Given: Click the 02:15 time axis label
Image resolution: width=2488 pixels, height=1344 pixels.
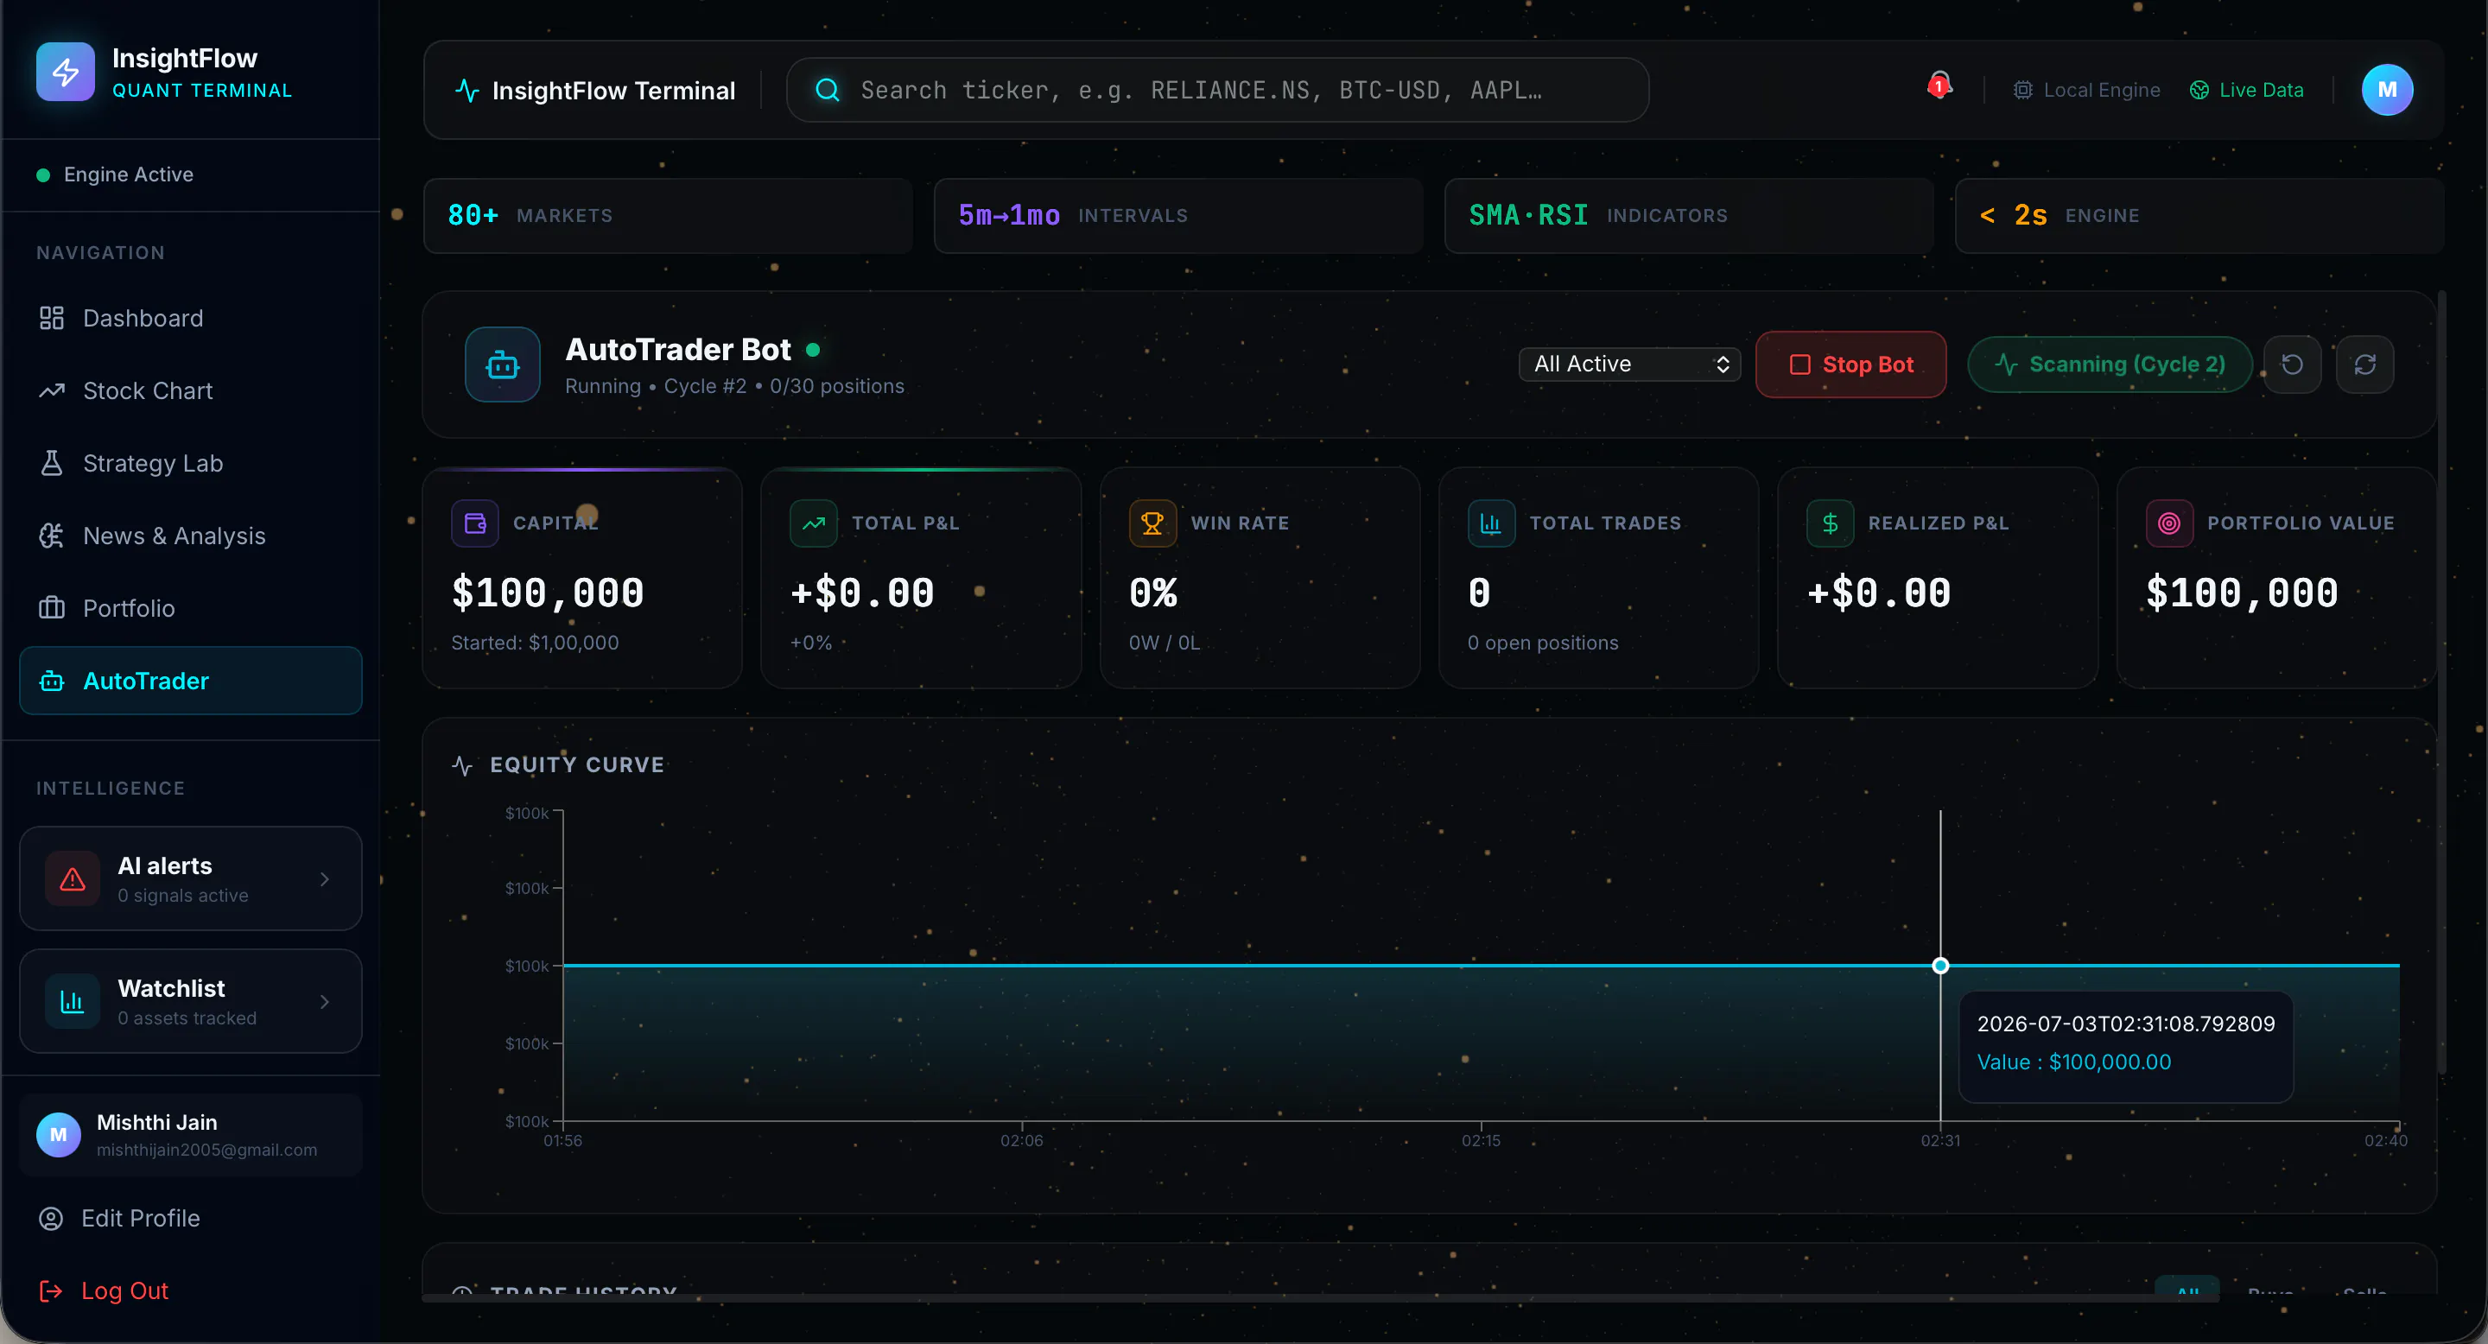Looking at the screenshot, I should point(1481,1140).
